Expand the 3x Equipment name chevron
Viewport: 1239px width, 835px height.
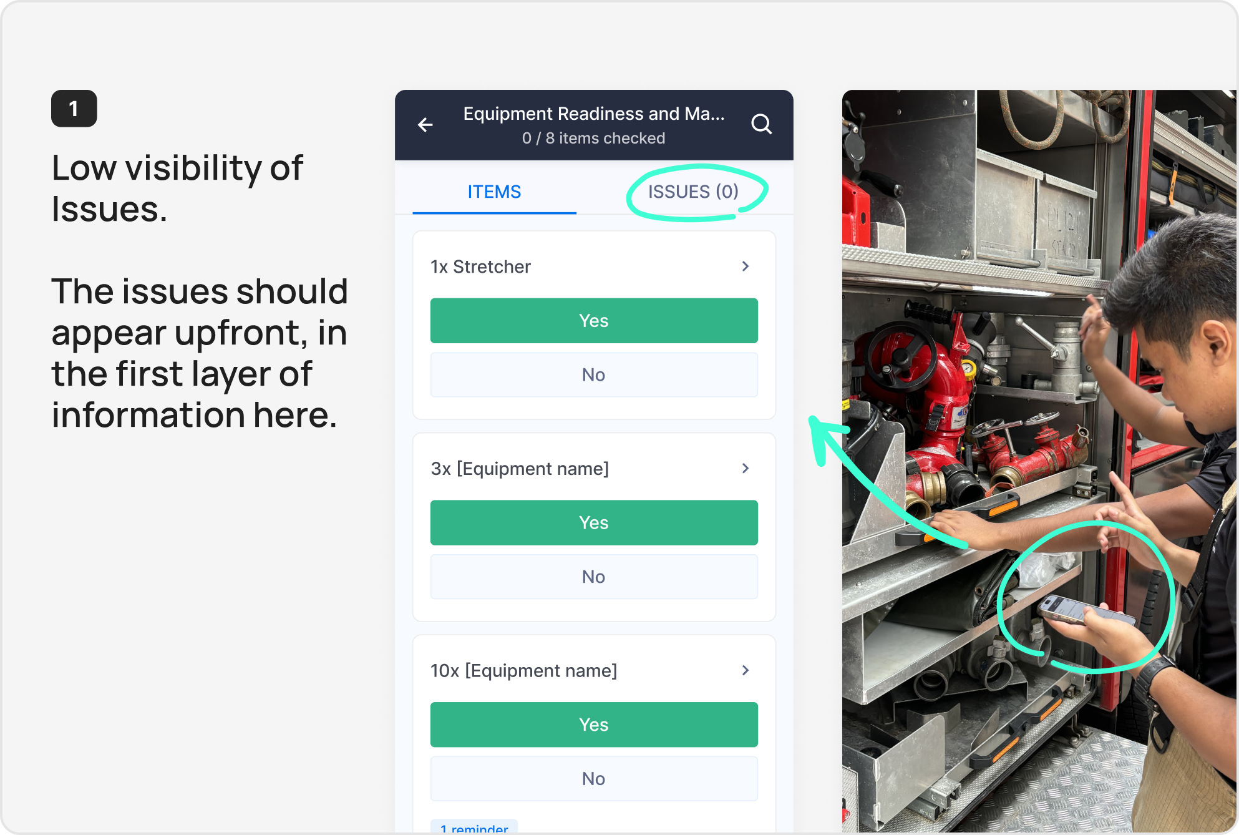[746, 469]
